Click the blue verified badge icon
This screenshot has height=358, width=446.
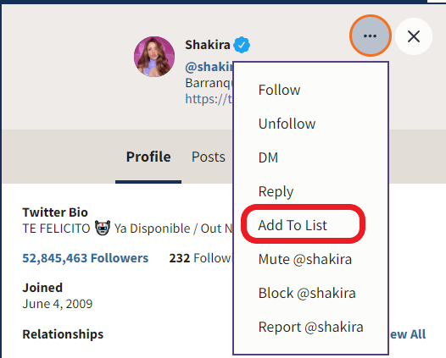point(242,45)
